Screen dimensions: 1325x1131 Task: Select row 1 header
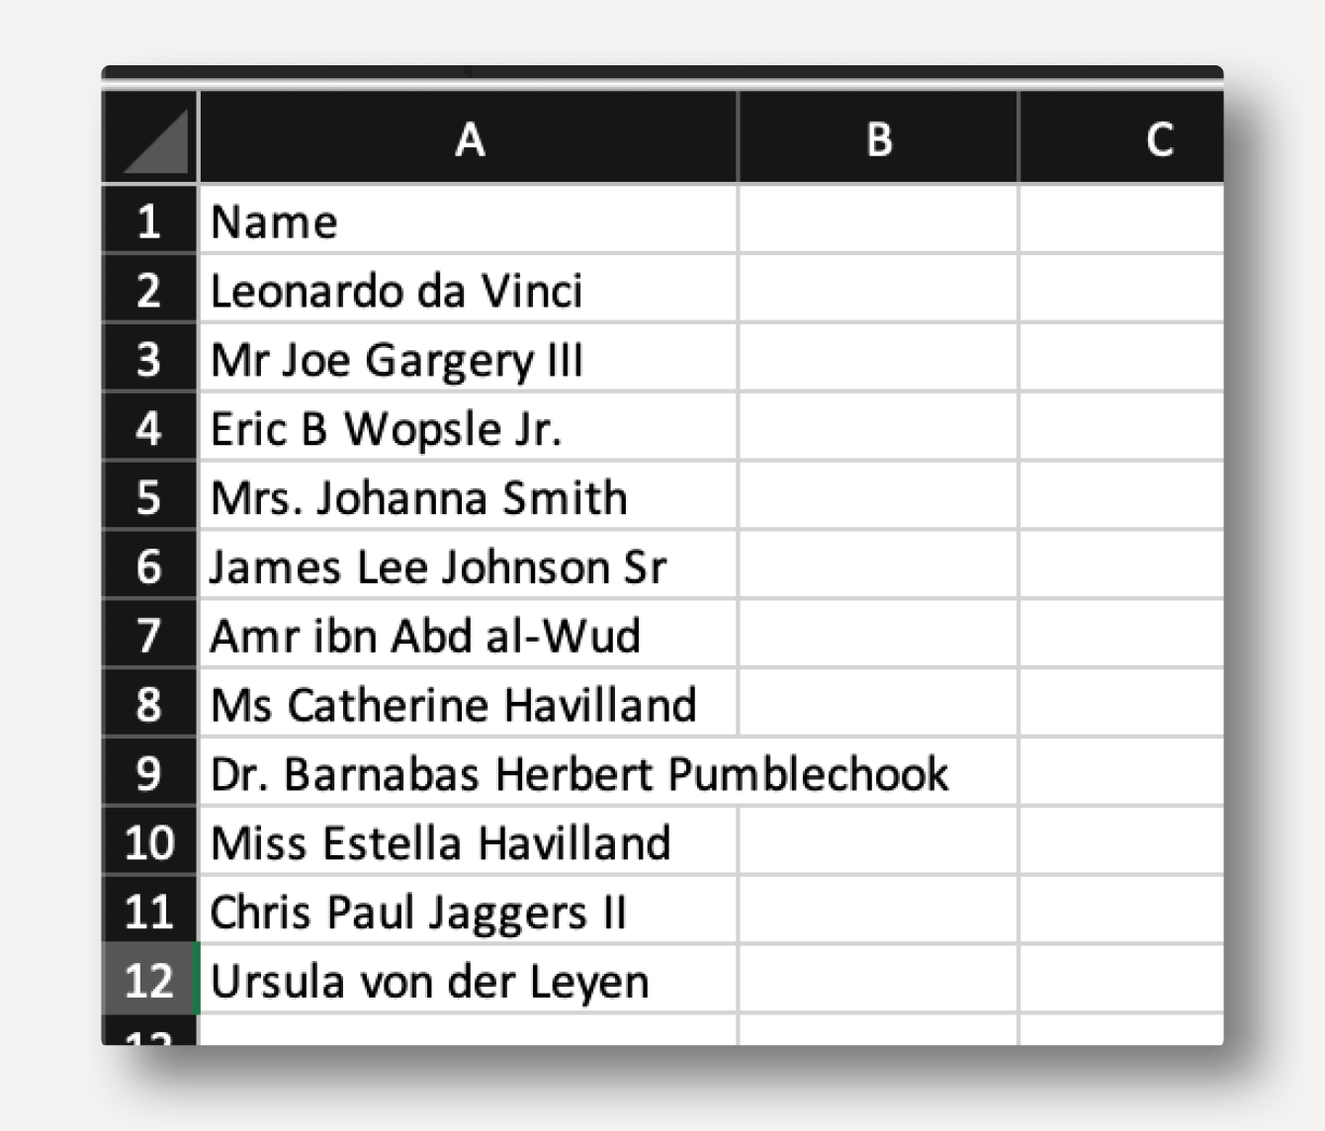(149, 221)
